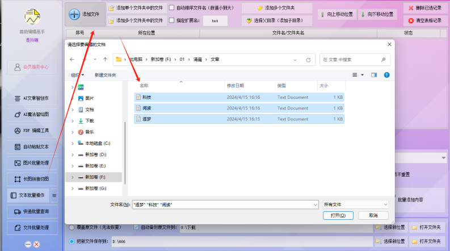This screenshot has height=251, width=450.
Task: Click 向上移动位置 green arrow button
Action: click(337, 14)
